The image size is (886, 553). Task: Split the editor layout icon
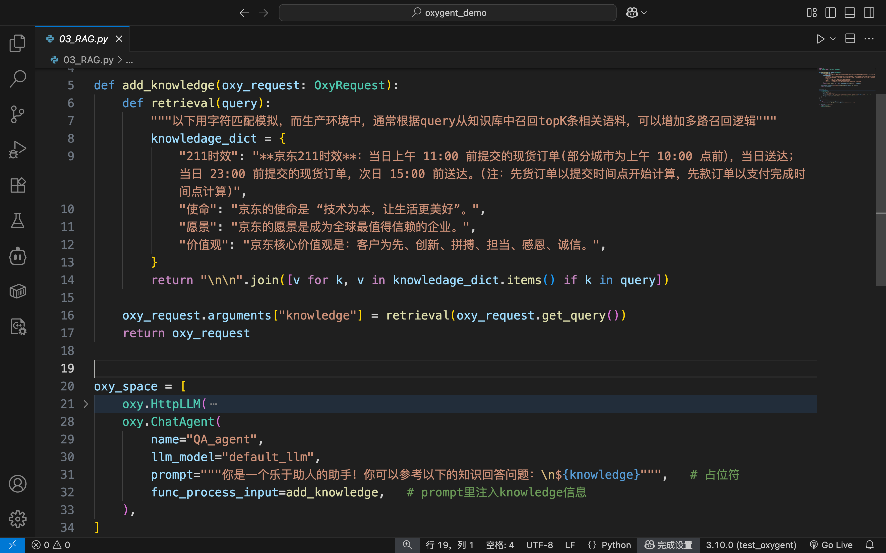tap(850, 38)
